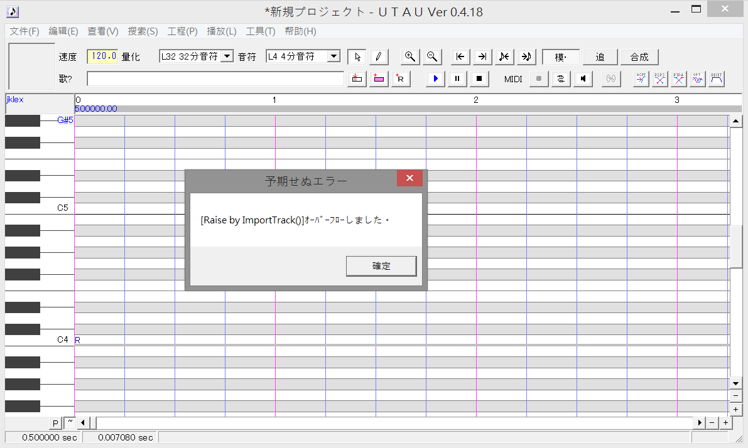
Task: Click the add pink note icon
Action: [379, 78]
